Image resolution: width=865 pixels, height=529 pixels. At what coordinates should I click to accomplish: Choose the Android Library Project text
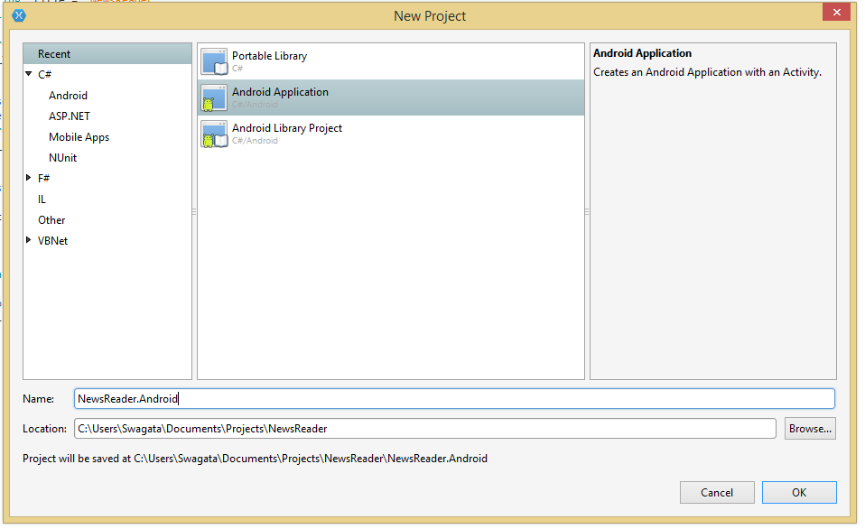point(287,128)
